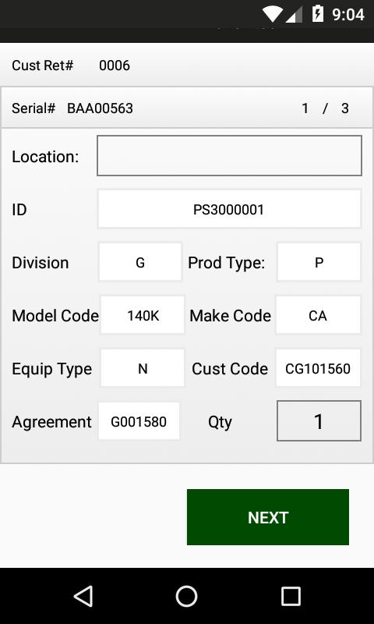This screenshot has height=624, width=374.
Task: Tap the Make Code field CA
Action: [x=318, y=315]
